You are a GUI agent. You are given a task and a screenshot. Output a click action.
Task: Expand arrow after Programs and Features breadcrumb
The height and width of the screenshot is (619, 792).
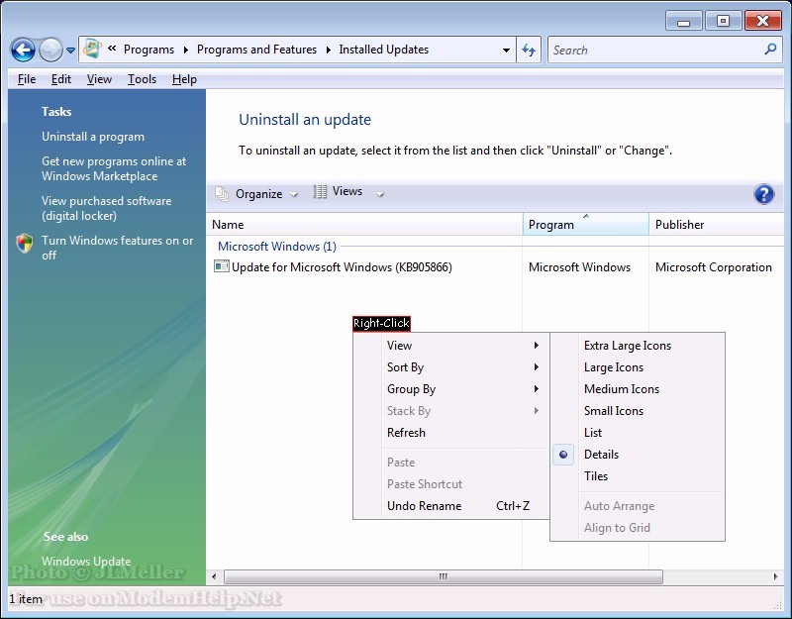[x=329, y=51]
